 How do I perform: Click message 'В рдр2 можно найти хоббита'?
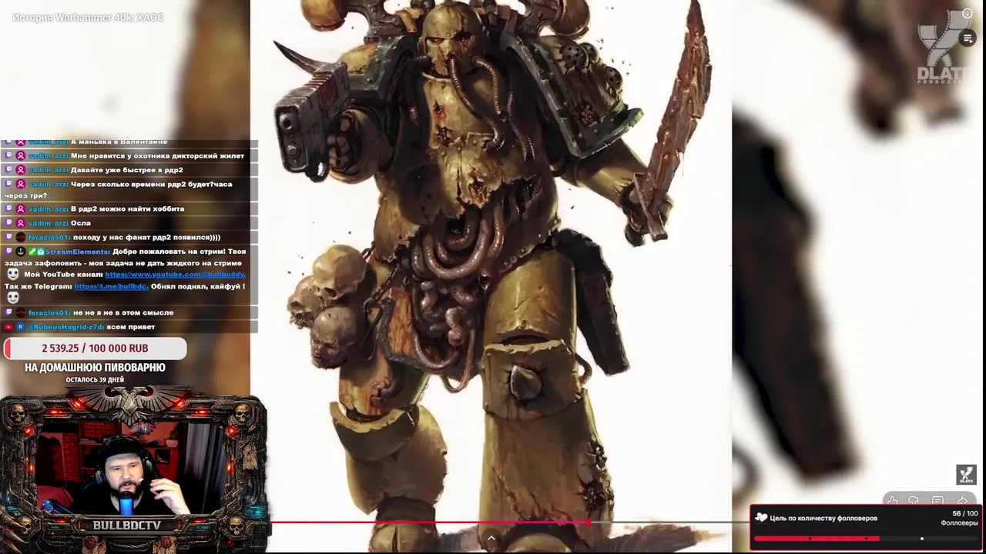point(127,209)
